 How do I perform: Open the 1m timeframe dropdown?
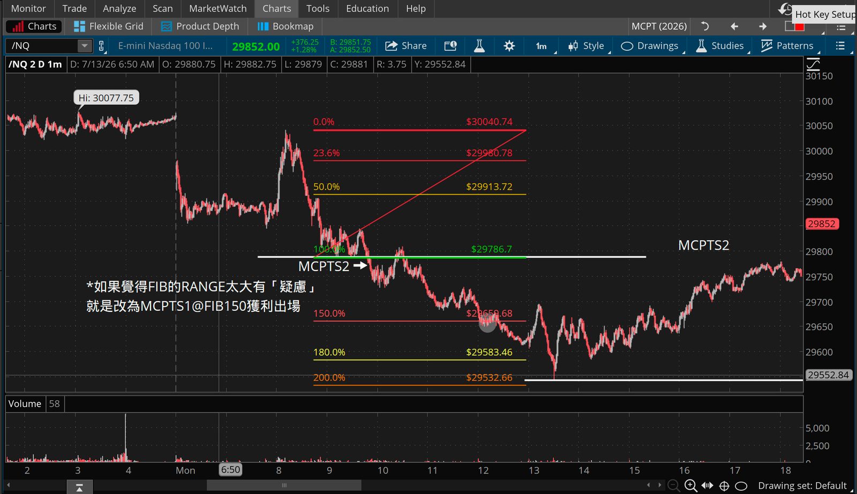pos(543,46)
